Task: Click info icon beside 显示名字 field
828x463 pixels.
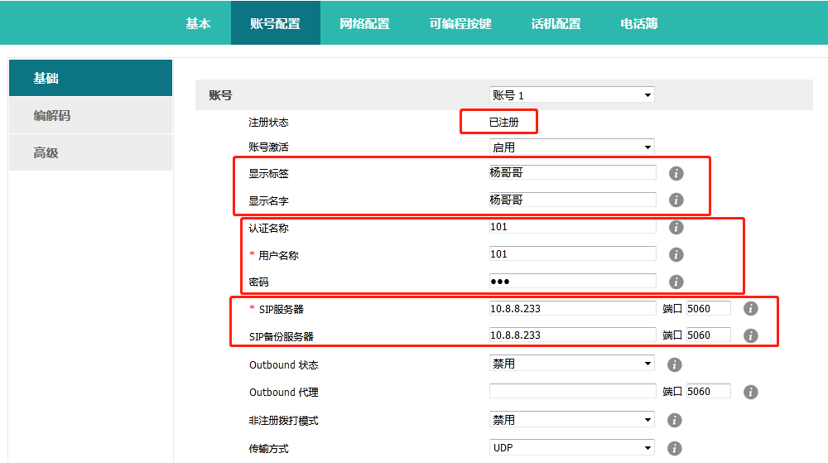Action: point(676,200)
